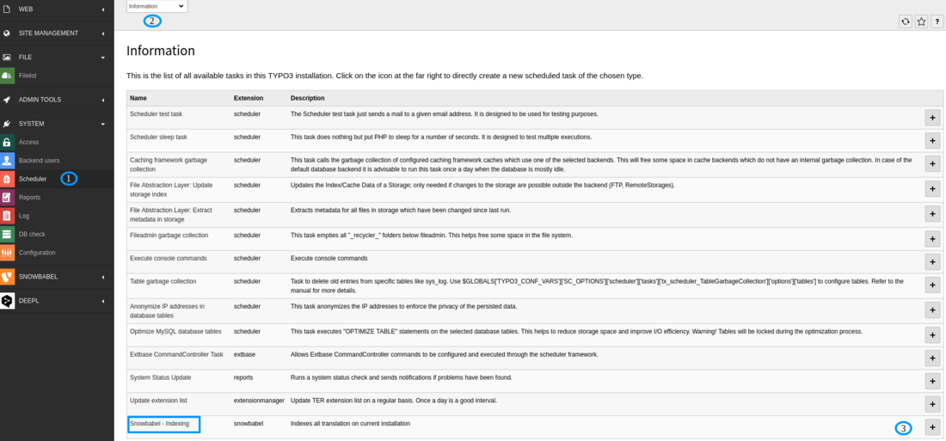Click the Configuration module icon
Screen dimensions: 946x441
tap(7, 253)
